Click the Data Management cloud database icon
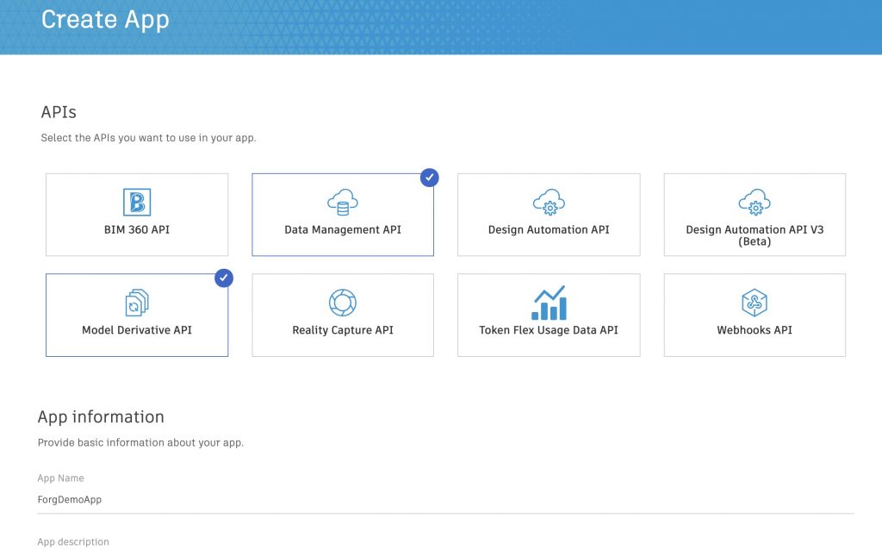 tap(343, 202)
